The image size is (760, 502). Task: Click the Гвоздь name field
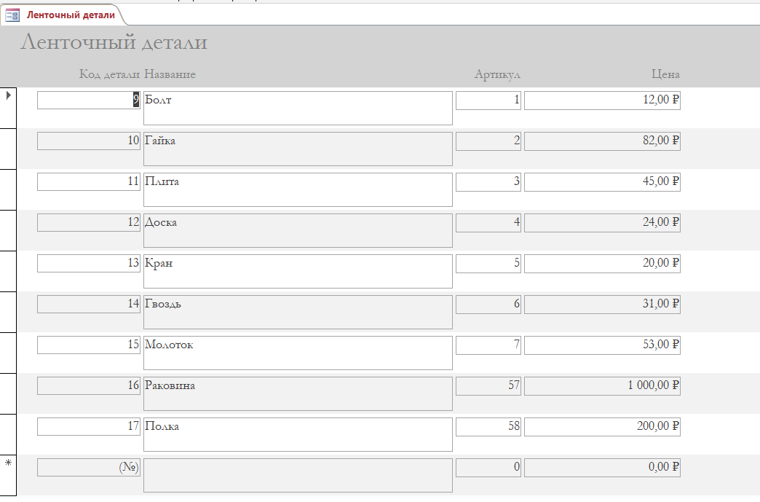[x=298, y=312]
